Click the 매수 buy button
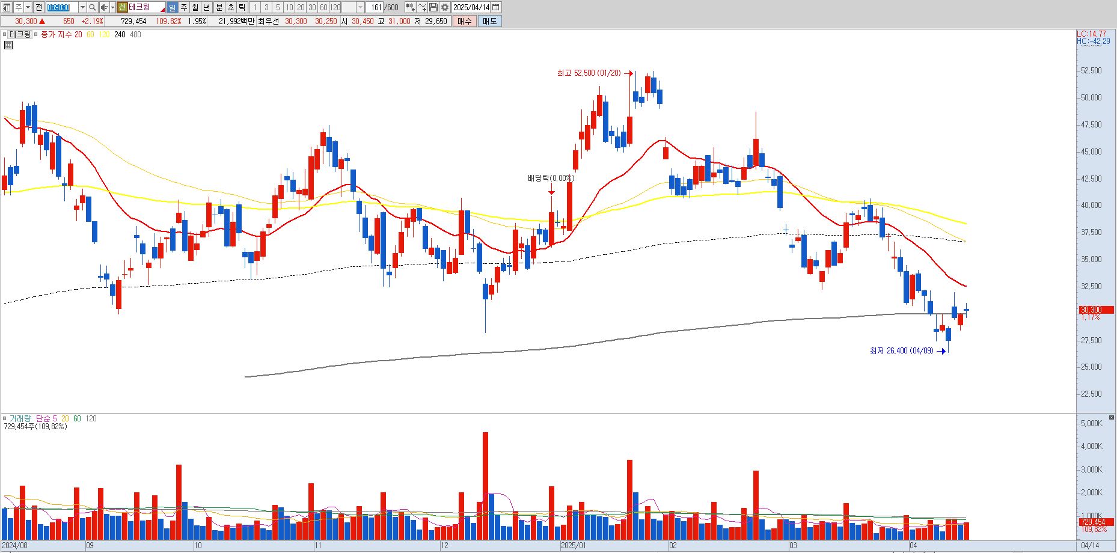 464,21
